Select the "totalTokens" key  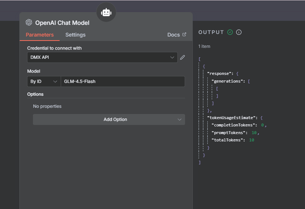point(229,140)
